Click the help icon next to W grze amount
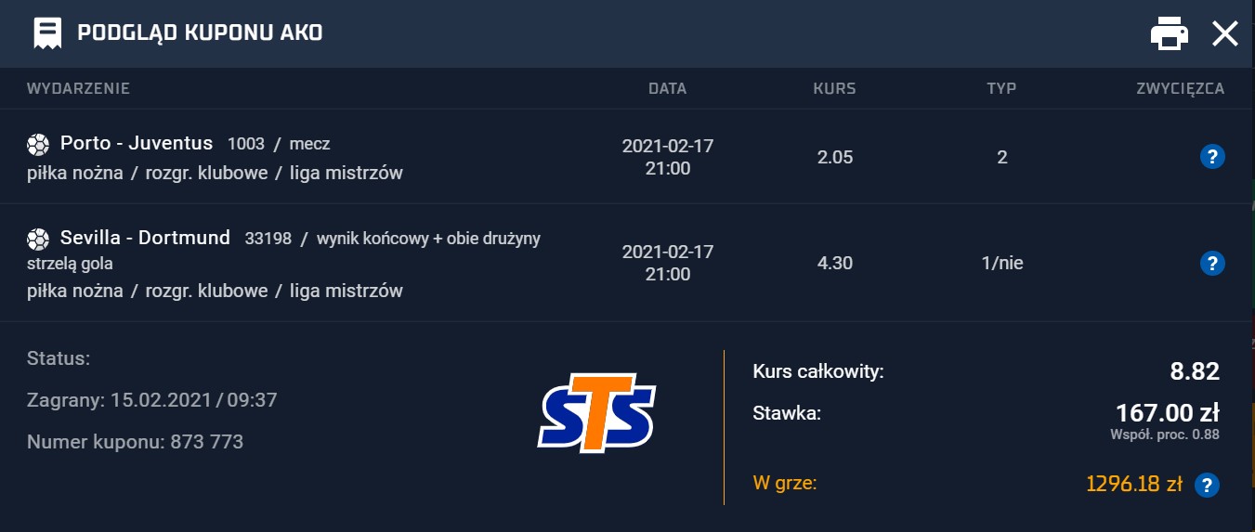 coord(1206,485)
